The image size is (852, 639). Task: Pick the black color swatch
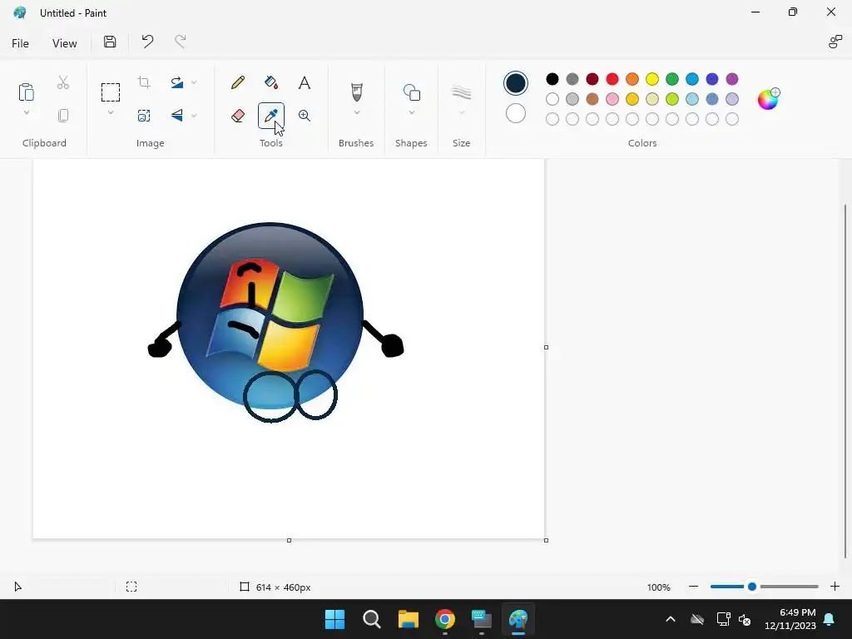point(552,79)
